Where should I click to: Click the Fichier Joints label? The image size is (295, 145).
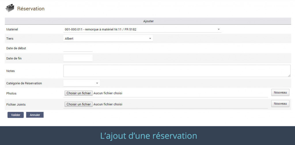(x=16, y=104)
